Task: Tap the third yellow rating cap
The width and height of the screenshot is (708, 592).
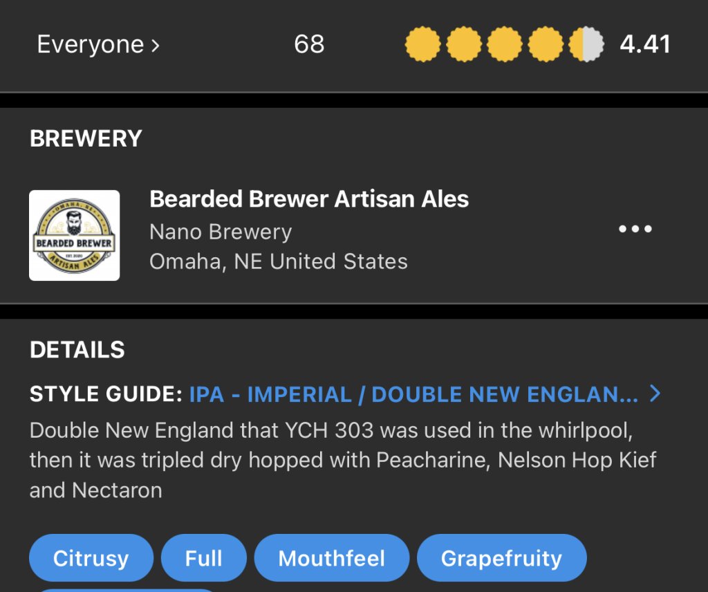Action: tap(505, 45)
